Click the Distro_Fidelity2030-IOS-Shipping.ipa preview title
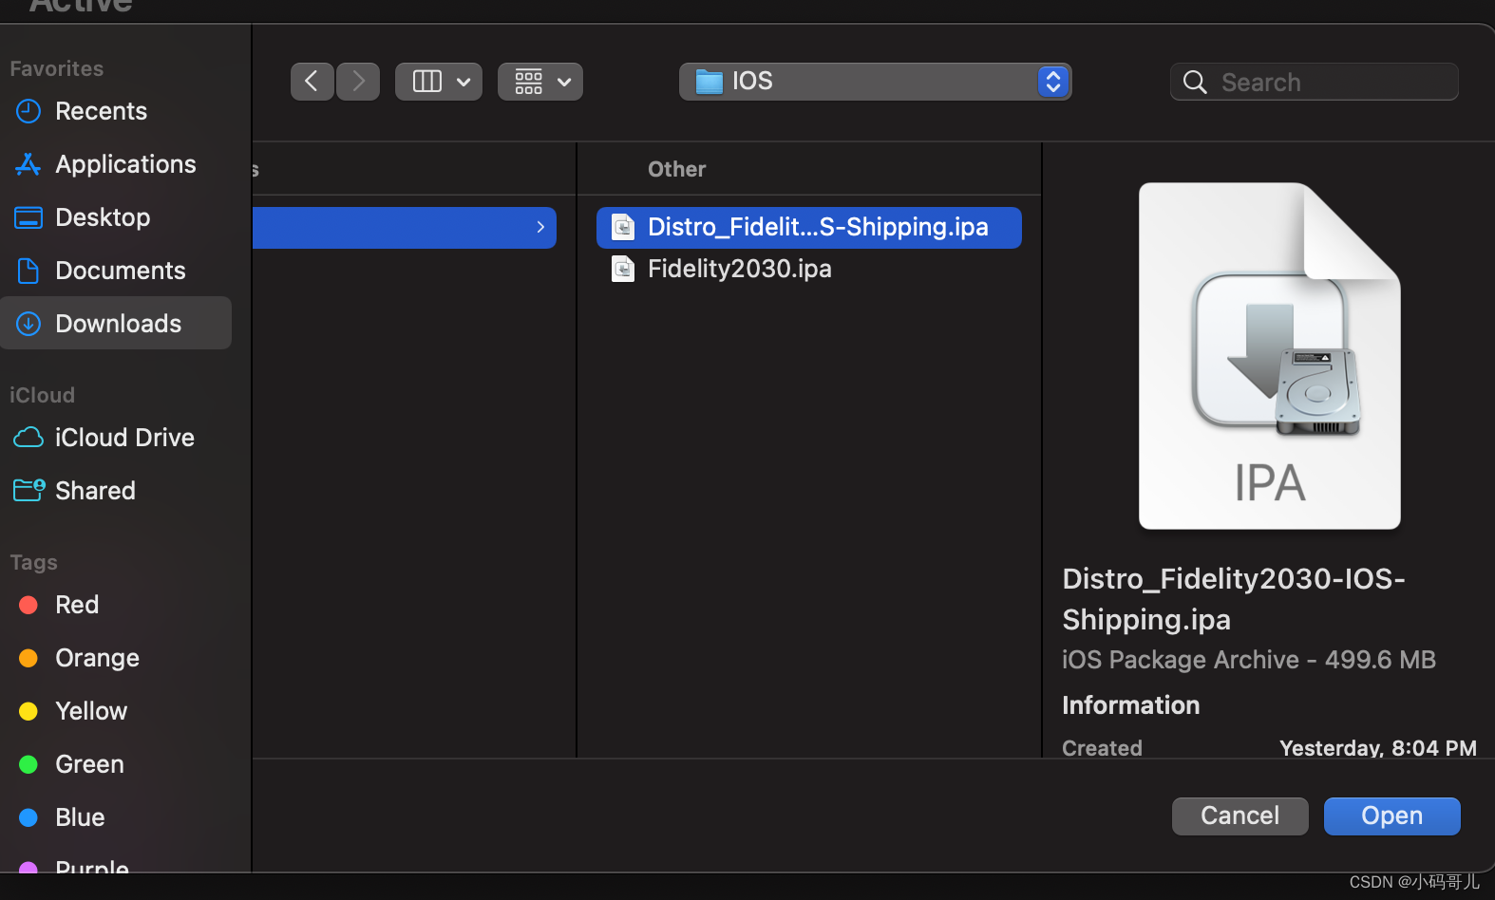Image resolution: width=1495 pixels, height=900 pixels. [x=1234, y=599]
